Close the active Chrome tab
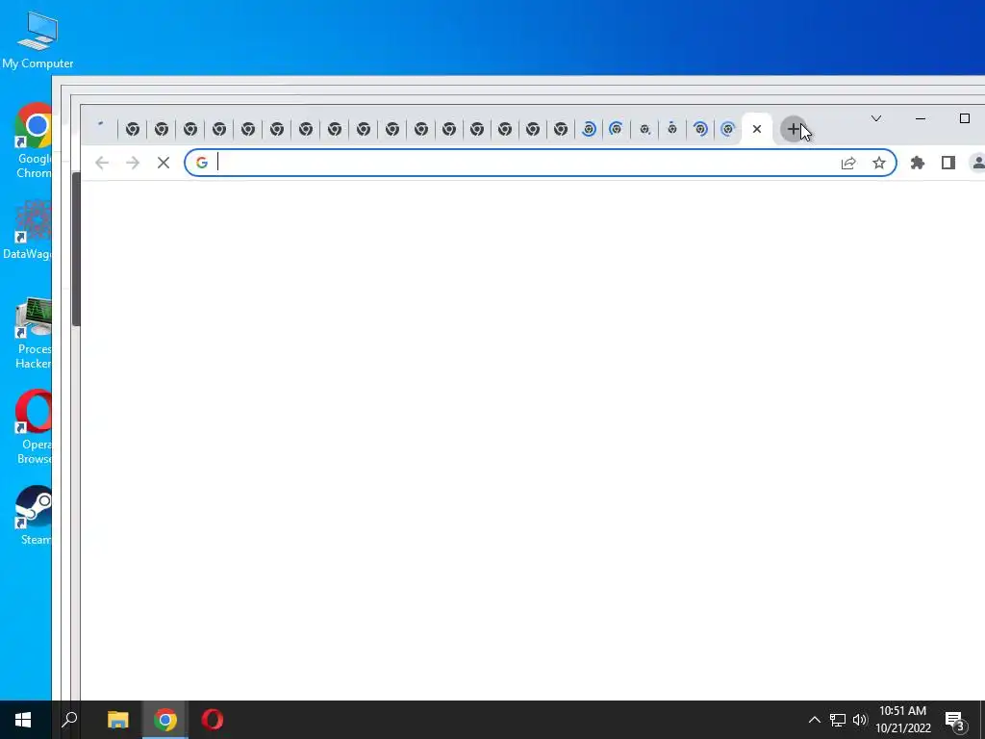This screenshot has width=985, height=739. 757,129
